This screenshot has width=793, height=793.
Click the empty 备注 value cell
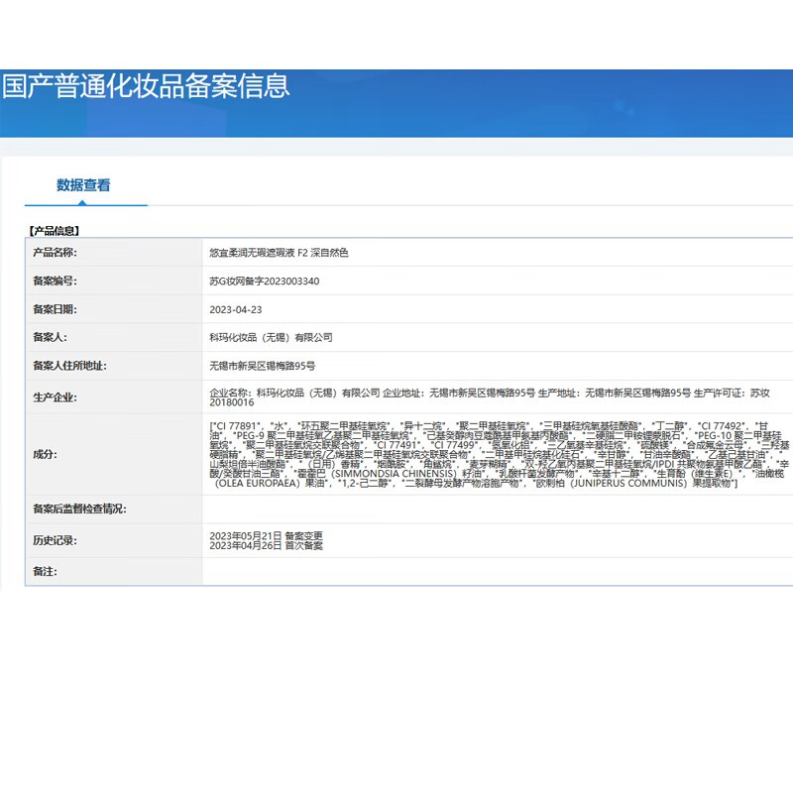click(x=496, y=572)
